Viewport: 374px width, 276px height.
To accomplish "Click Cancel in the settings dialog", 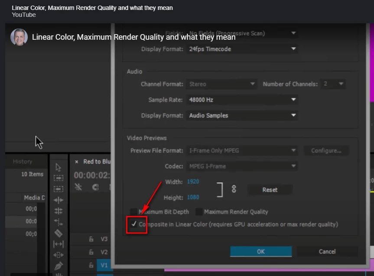I will (x=327, y=251).
